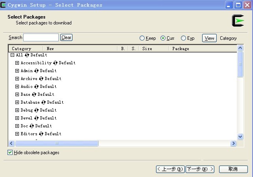Collapse the All category tree
Viewport: 253px width, 177px height.
13,55
